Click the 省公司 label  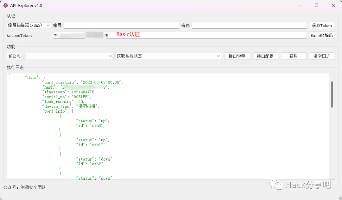coord(14,56)
